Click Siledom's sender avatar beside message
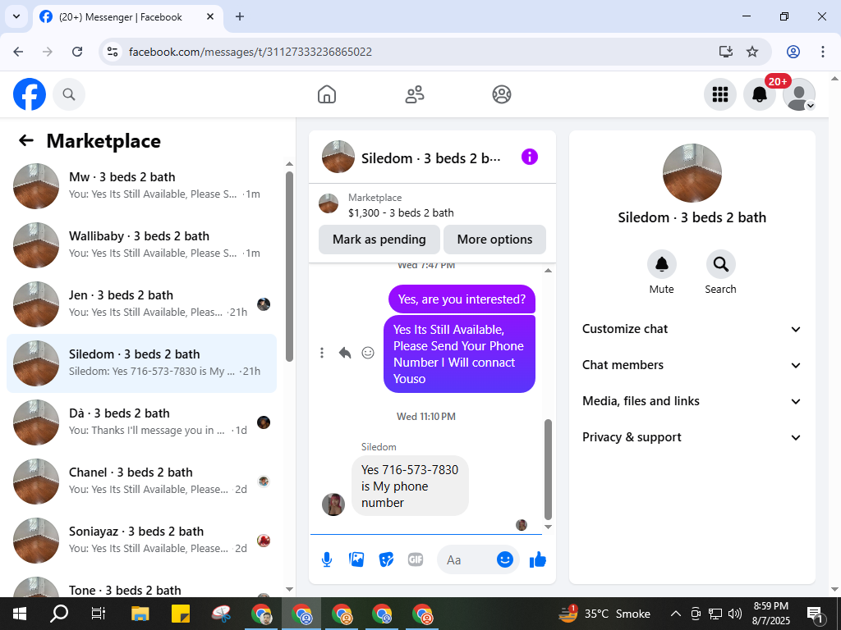The width and height of the screenshot is (841, 630). coord(333,504)
